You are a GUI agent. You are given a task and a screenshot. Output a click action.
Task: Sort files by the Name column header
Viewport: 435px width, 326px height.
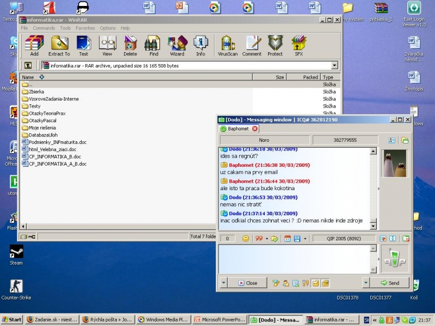click(136, 77)
